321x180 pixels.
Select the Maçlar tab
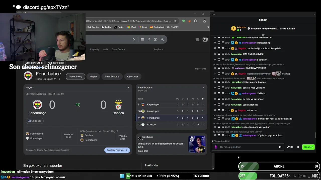coord(93,76)
